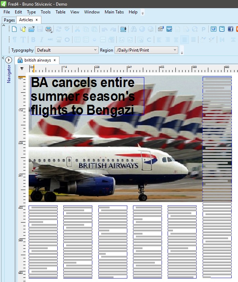This screenshot has width=238, height=282.
Task: Collapse the toolbars with the up chevron
Action: pyautogui.click(x=4, y=25)
